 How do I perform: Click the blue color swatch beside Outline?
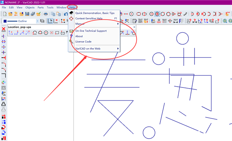point(5,21)
